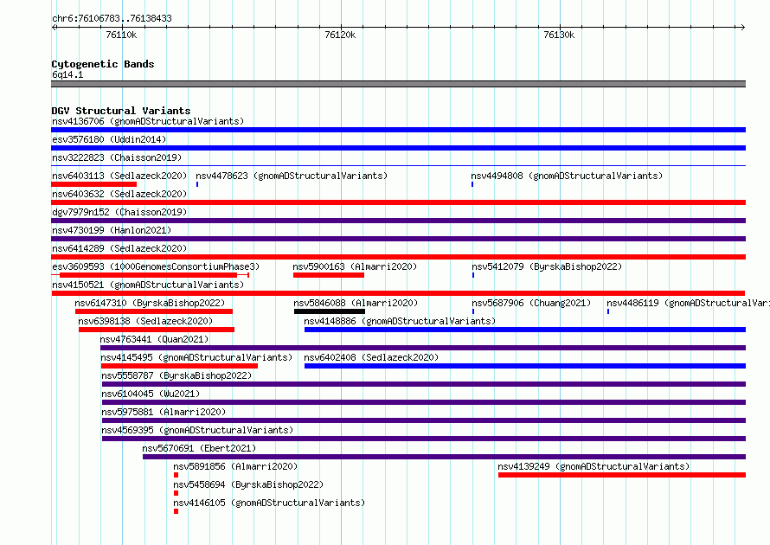Screen dimensions: 770x545
Task: Click nsv5891856 (Almarri2020) label
Action: tap(235, 466)
